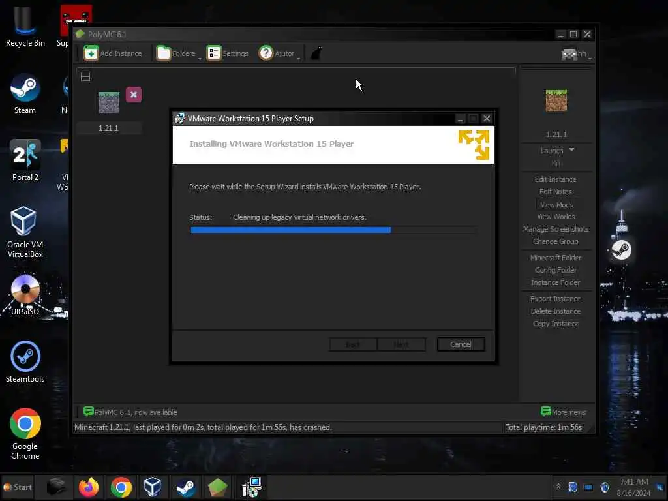This screenshot has height=501, width=668.
Task: Click the black cat icon in PolyMC toolbar
Action: pos(316,53)
